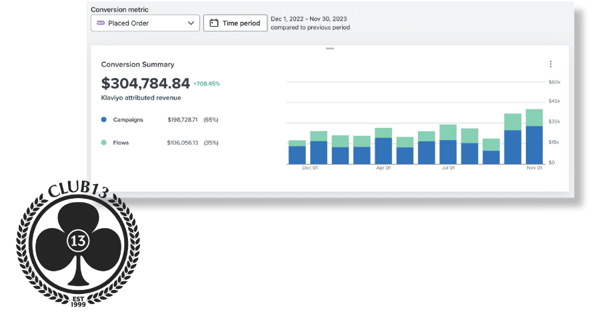This screenshot has width=608, height=322.
Task: Click the blue Campaigns legend dot
Action: pyautogui.click(x=104, y=119)
